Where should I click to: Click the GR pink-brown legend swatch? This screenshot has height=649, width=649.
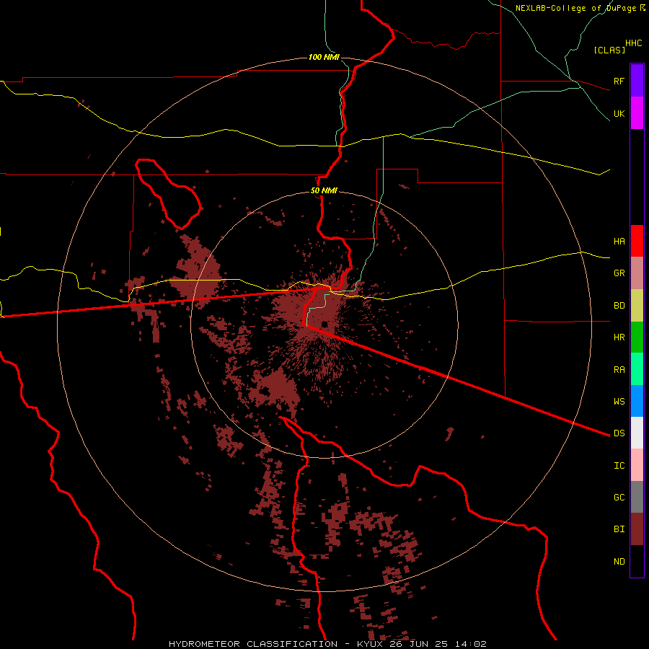click(637, 273)
